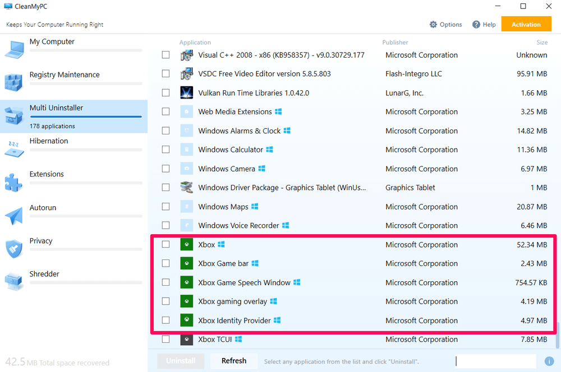Viewport: 561px width, 372px height.
Task: Click the Vulkan Run Time Libraries icon
Action: pyautogui.click(x=186, y=93)
